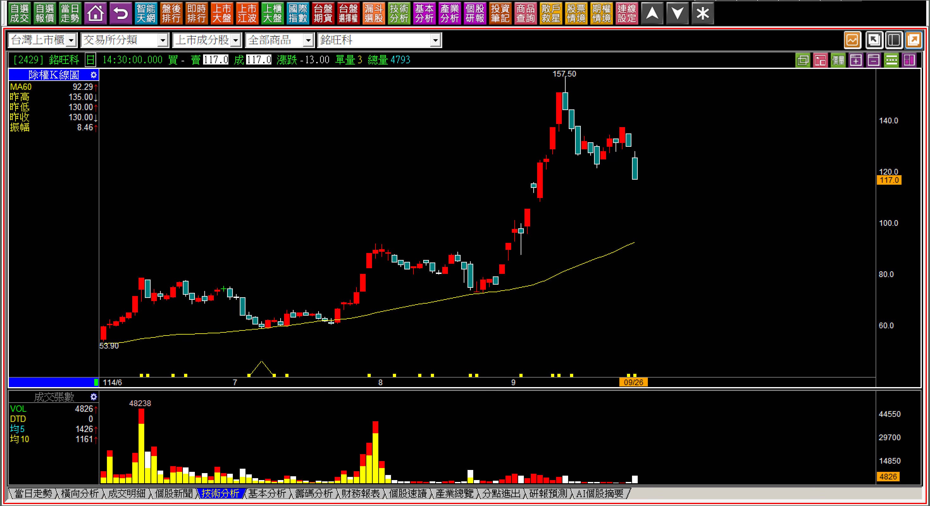The height and width of the screenshot is (506, 930).
Task: Open 除權K線圖 settings gear
Action: pos(94,75)
